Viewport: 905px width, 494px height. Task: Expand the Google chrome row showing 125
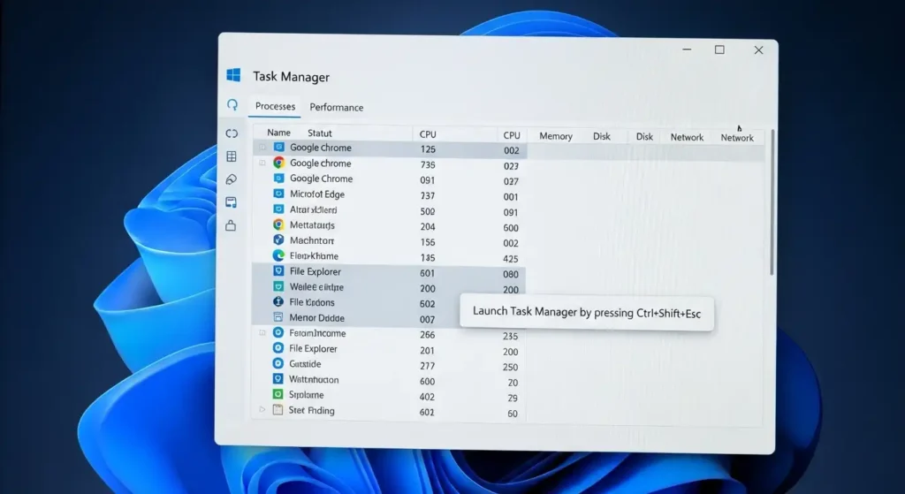tap(262, 148)
